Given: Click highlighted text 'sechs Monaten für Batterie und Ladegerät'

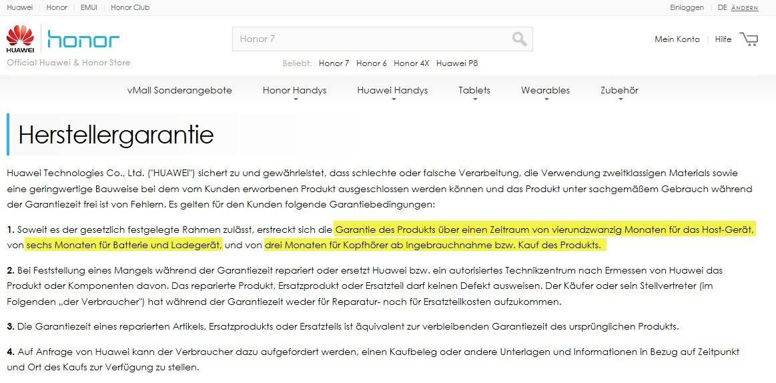Looking at the screenshot, I should click(125, 245).
